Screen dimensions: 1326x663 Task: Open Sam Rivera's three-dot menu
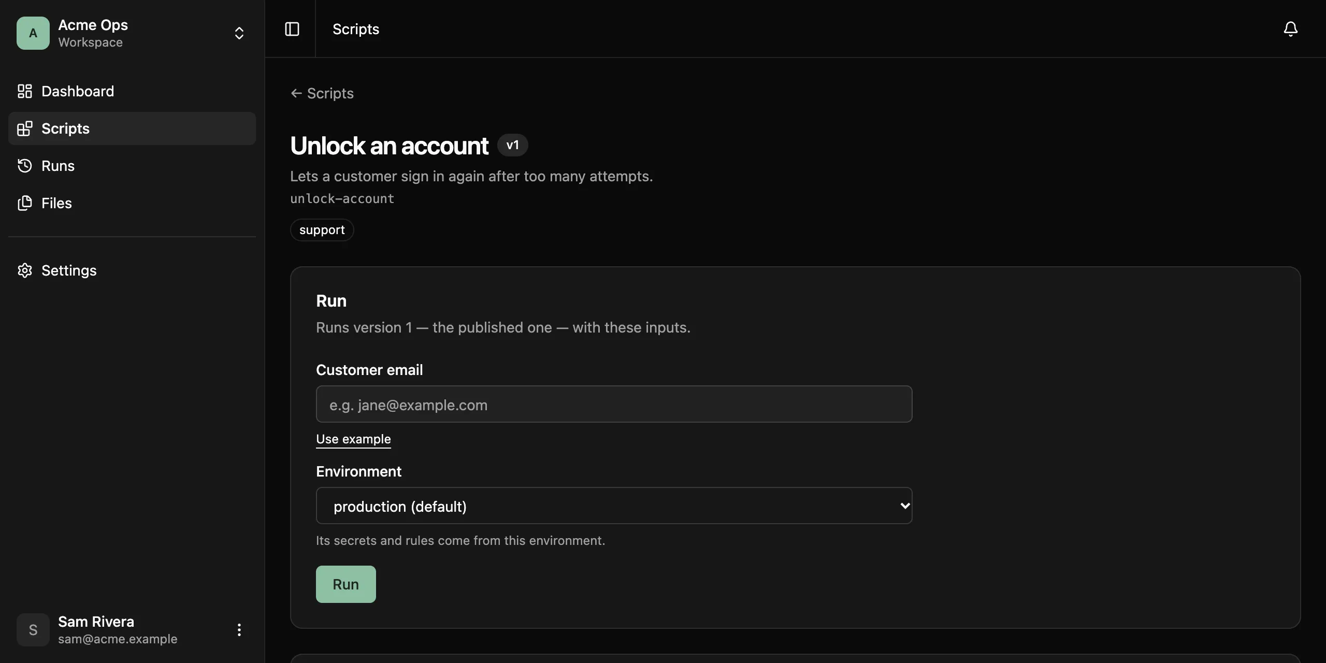[239, 630]
